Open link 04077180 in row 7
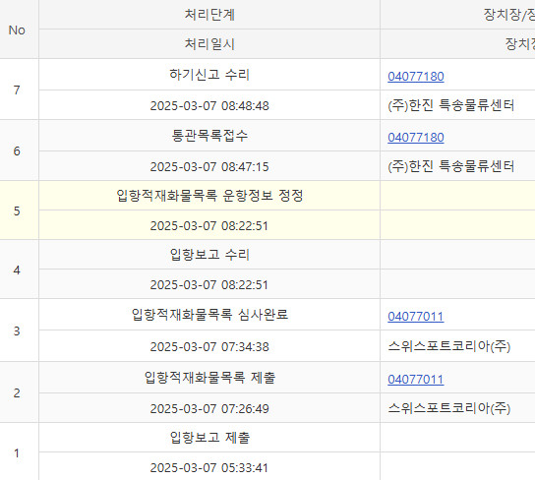The image size is (535, 480). pyautogui.click(x=416, y=77)
